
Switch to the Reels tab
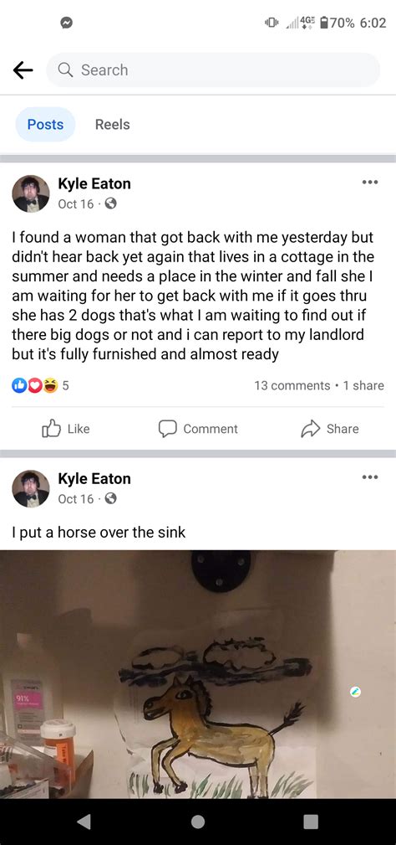click(112, 125)
